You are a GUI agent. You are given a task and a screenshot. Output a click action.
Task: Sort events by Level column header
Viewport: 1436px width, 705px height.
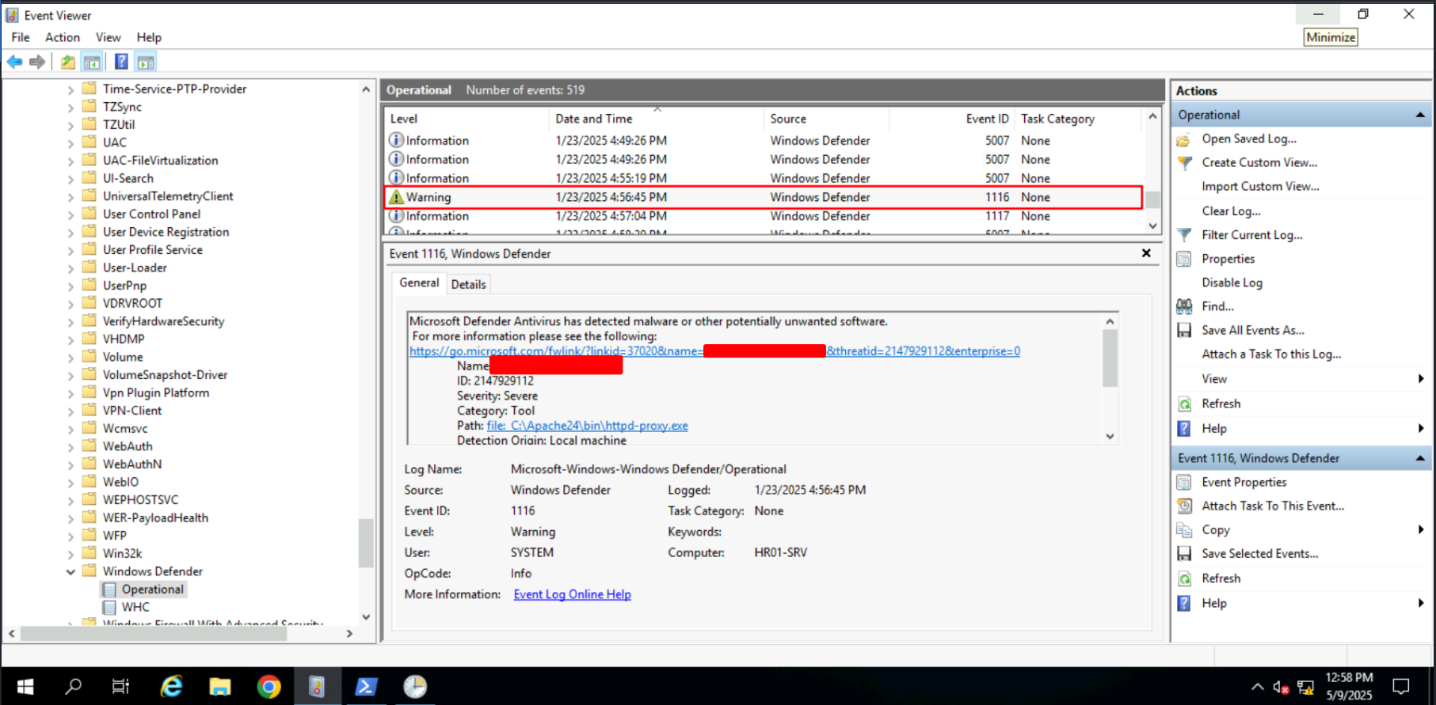(x=467, y=119)
